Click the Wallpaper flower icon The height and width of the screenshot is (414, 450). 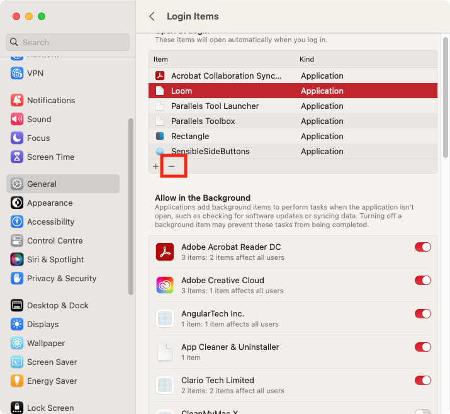[x=17, y=343]
